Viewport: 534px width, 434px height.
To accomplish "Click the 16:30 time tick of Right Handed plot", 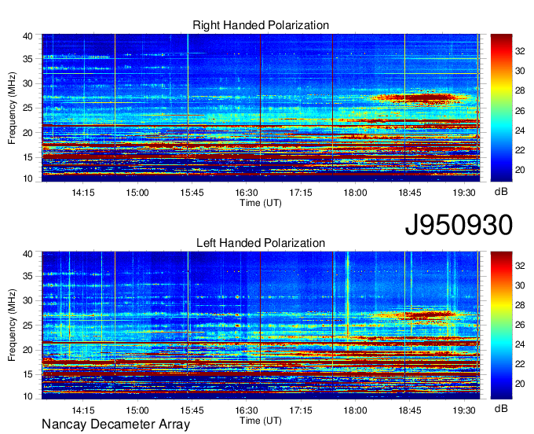I will [247, 193].
